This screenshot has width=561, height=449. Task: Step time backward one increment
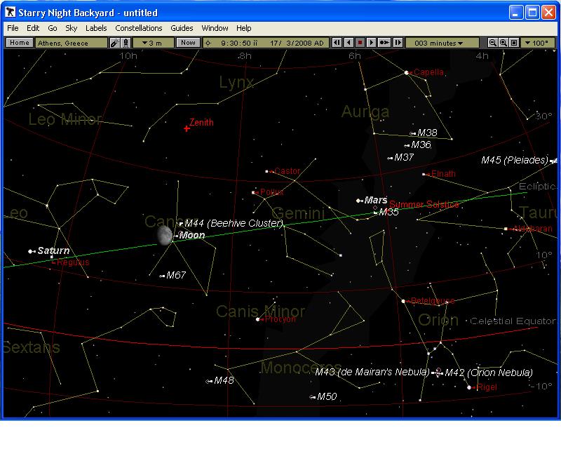point(337,43)
